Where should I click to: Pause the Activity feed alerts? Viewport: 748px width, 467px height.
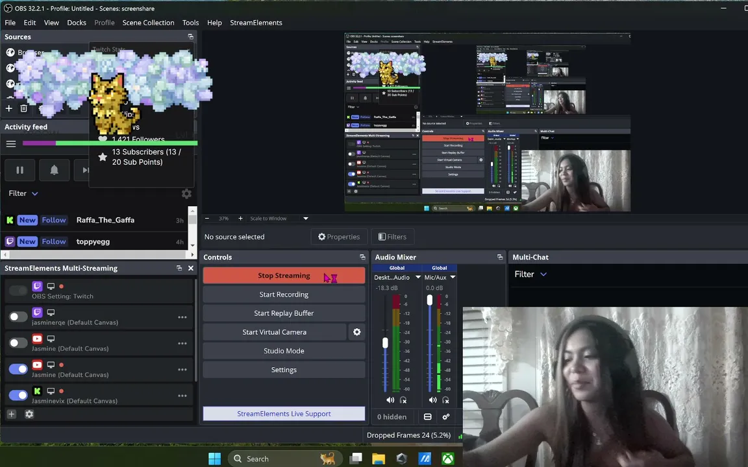[x=19, y=170]
